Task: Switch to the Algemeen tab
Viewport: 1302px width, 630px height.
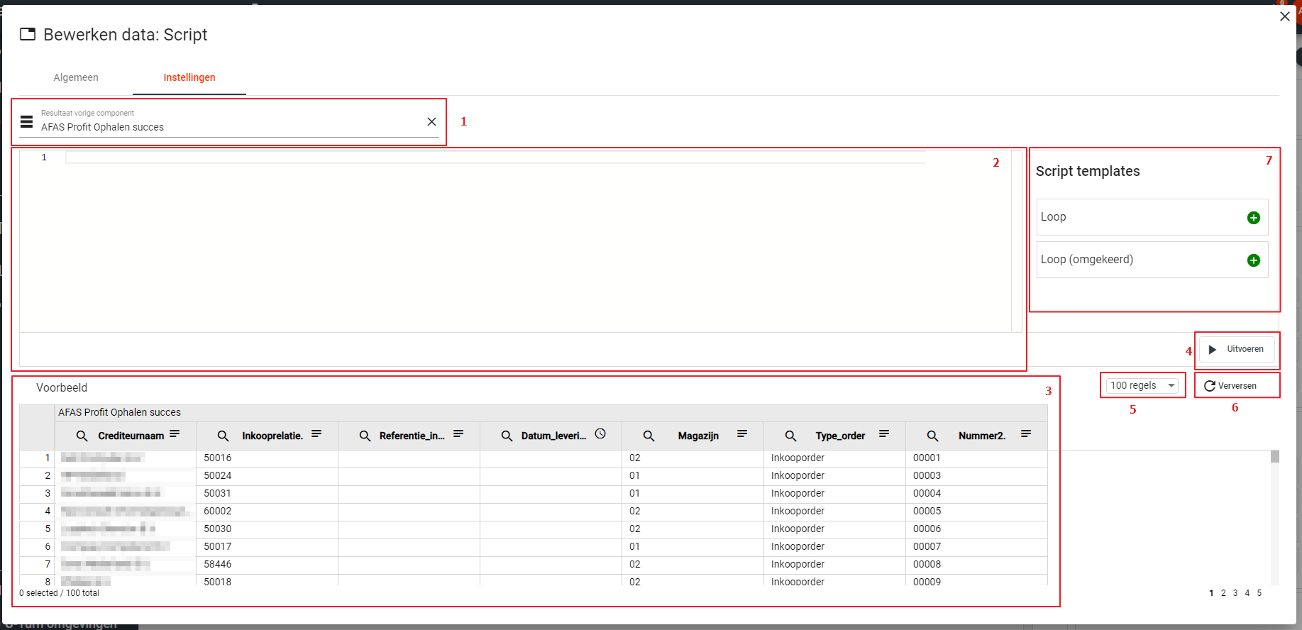Action: pos(76,77)
